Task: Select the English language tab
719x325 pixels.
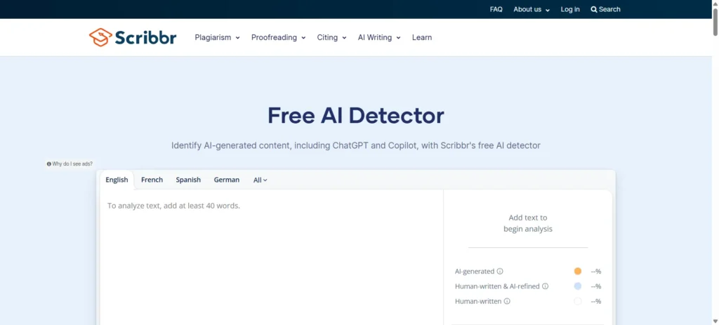Action: [x=117, y=180]
